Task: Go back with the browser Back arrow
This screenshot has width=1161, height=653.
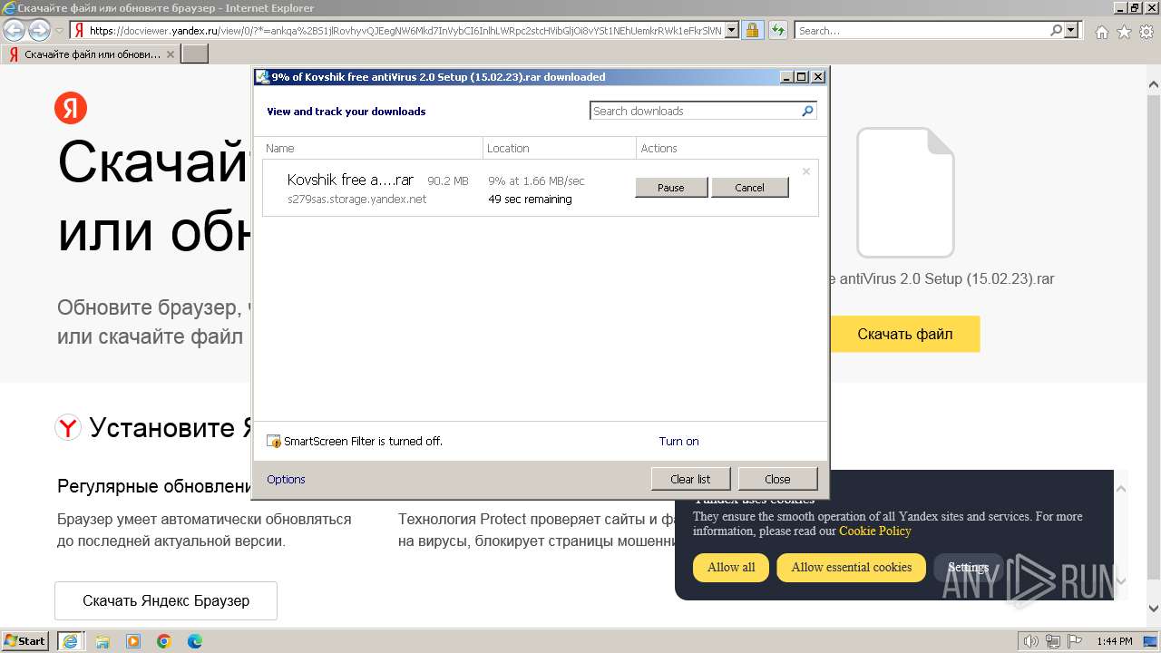Action: click(x=14, y=31)
